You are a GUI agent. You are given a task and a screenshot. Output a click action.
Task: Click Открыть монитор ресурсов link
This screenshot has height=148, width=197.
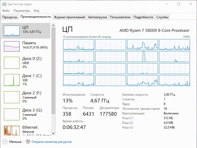point(51,142)
